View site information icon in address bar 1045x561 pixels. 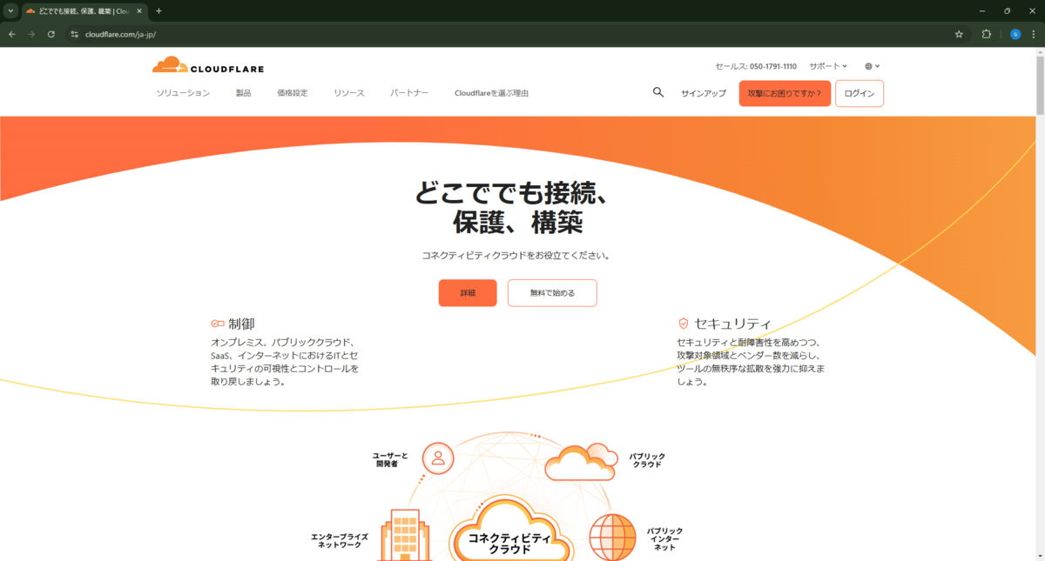pos(75,34)
